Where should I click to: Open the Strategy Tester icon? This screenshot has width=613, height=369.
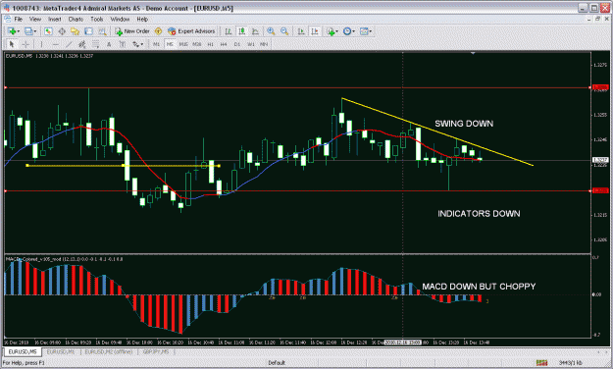click(x=102, y=31)
